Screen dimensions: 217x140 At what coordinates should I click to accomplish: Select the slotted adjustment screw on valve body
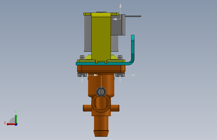101,92
